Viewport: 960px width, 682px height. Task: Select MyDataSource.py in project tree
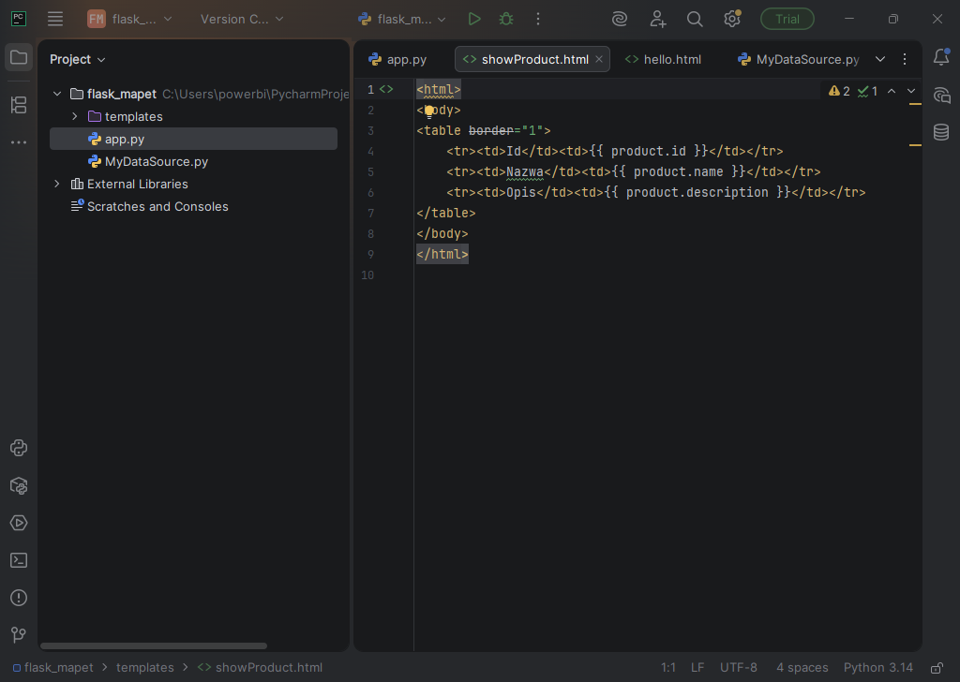193,161
